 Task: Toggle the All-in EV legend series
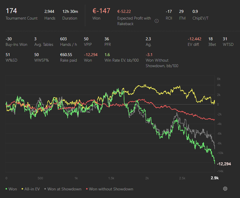31,189
